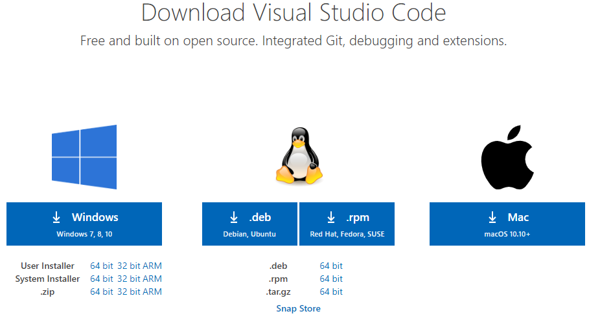Get the ARM Windows User Installer
Viewport: 600px width, 318px height.
(x=152, y=266)
